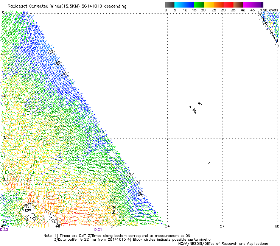Click the blue 10-15 knots color segment
The image size is (280, 246).
point(189,5)
